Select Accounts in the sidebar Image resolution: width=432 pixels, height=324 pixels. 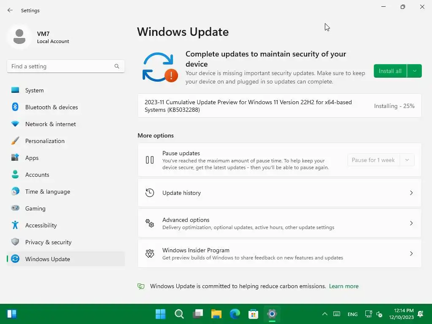pos(66,174)
